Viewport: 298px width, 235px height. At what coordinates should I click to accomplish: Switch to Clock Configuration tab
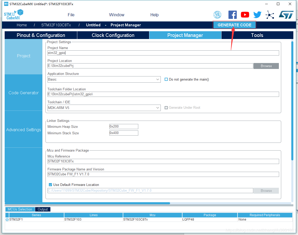tap(113, 35)
